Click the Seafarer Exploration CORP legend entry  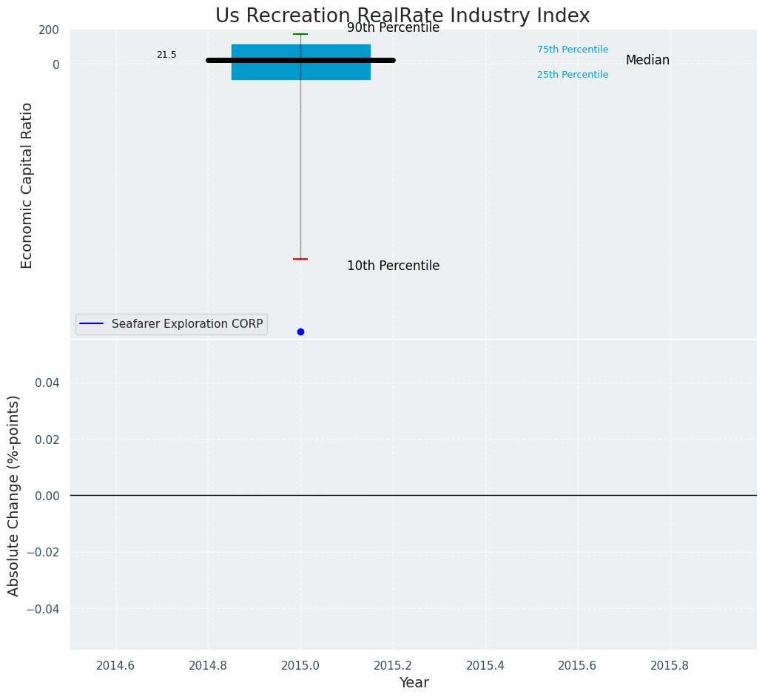tap(186, 324)
